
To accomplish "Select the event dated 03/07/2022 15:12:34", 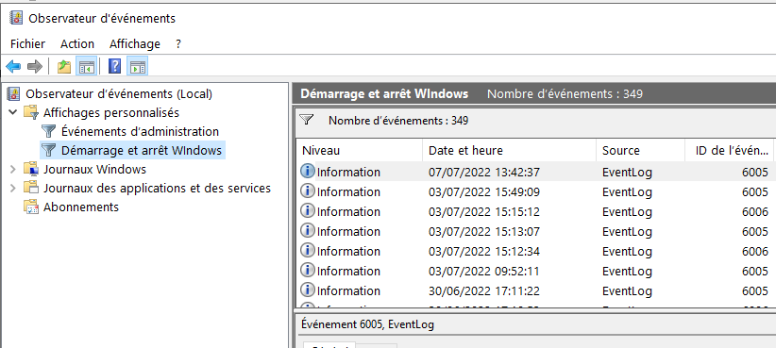I will coord(536,251).
